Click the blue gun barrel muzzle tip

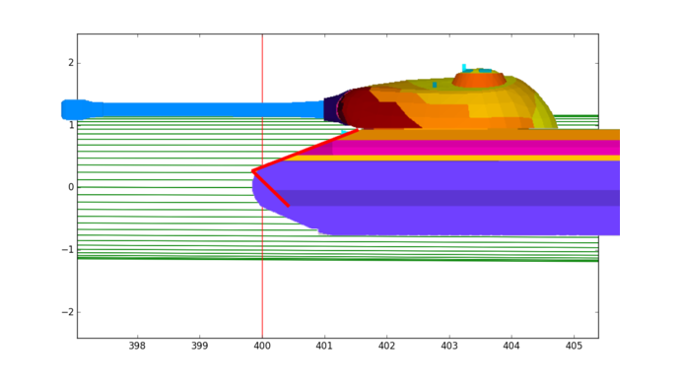(x=75, y=109)
